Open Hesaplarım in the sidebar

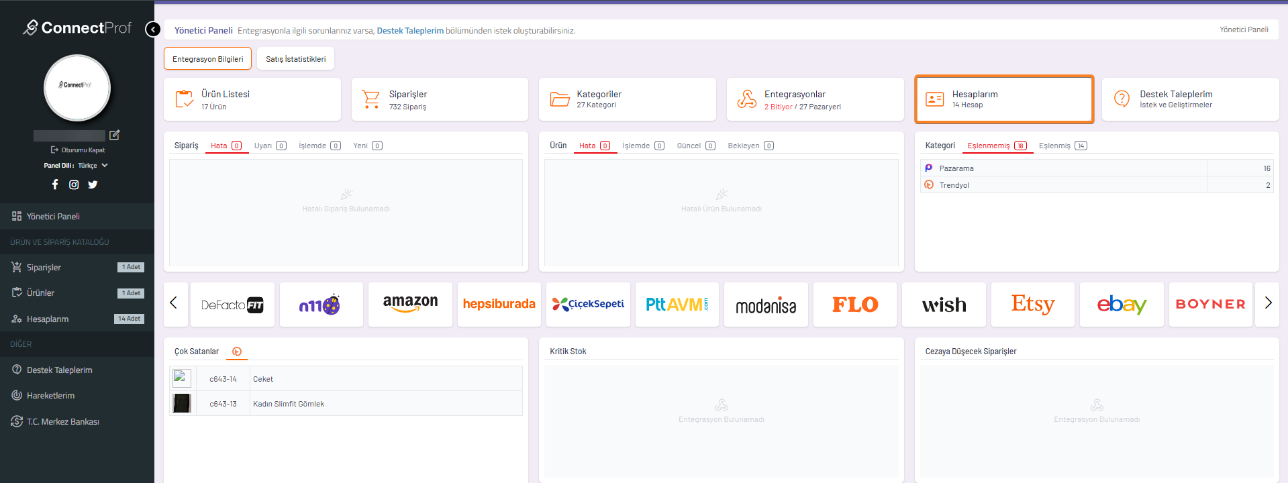(x=77, y=319)
